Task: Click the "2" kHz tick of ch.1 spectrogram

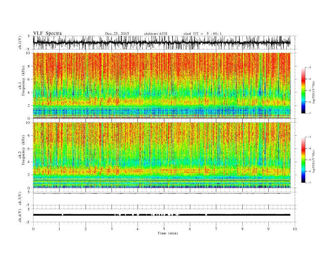Action: tap(29, 105)
